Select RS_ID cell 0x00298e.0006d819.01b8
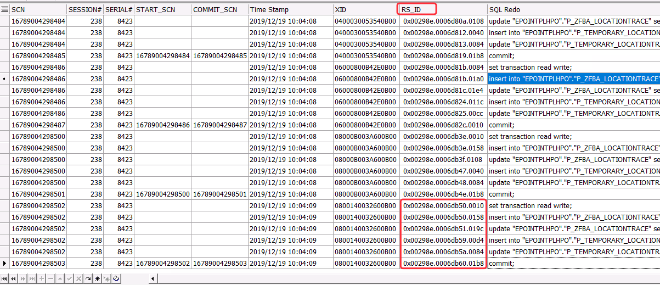The width and height of the screenshot is (660, 285). coord(443,55)
